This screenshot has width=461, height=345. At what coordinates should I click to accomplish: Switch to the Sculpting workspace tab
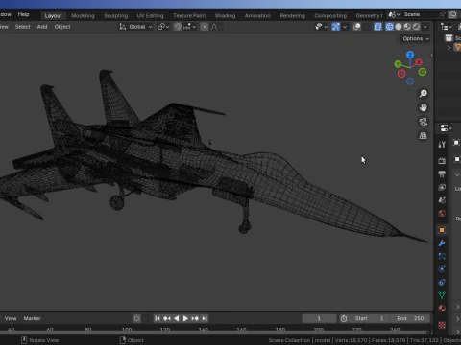pos(115,15)
